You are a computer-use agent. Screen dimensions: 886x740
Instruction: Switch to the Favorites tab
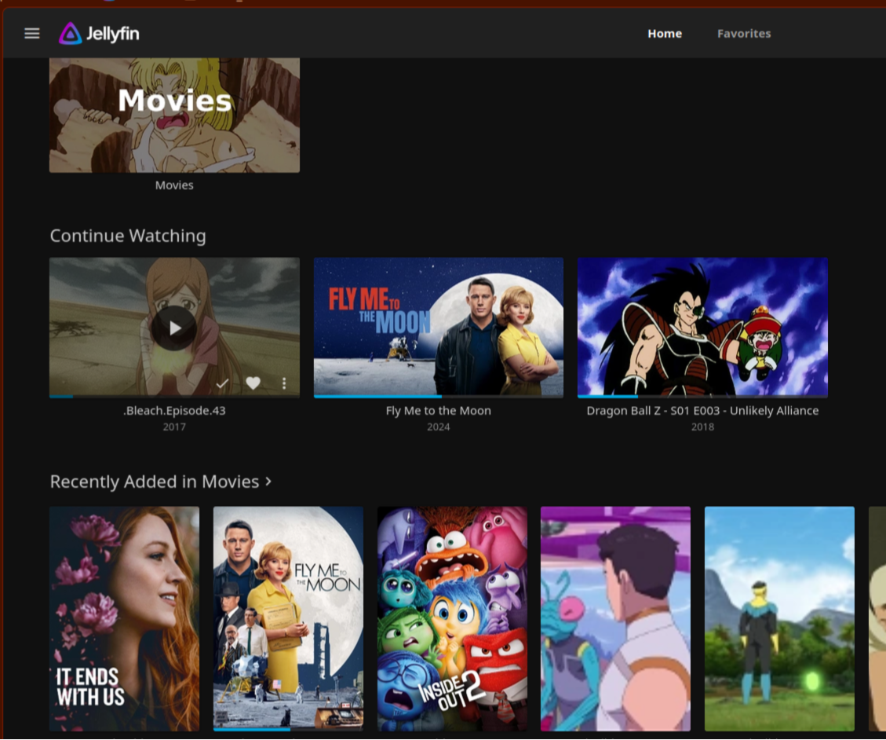tap(744, 33)
